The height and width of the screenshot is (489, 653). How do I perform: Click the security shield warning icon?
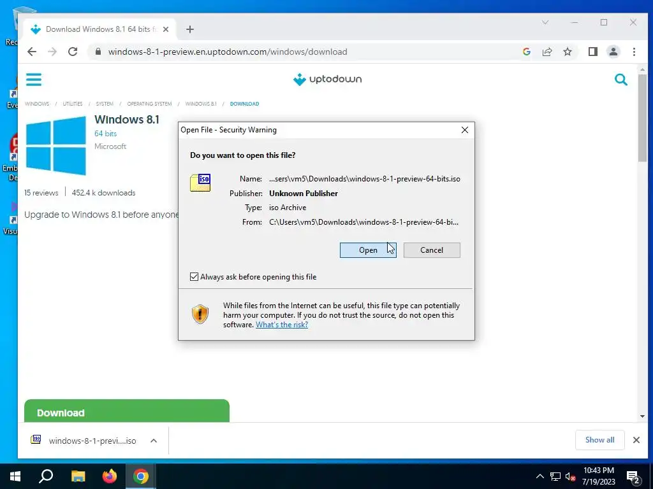pos(200,315)
